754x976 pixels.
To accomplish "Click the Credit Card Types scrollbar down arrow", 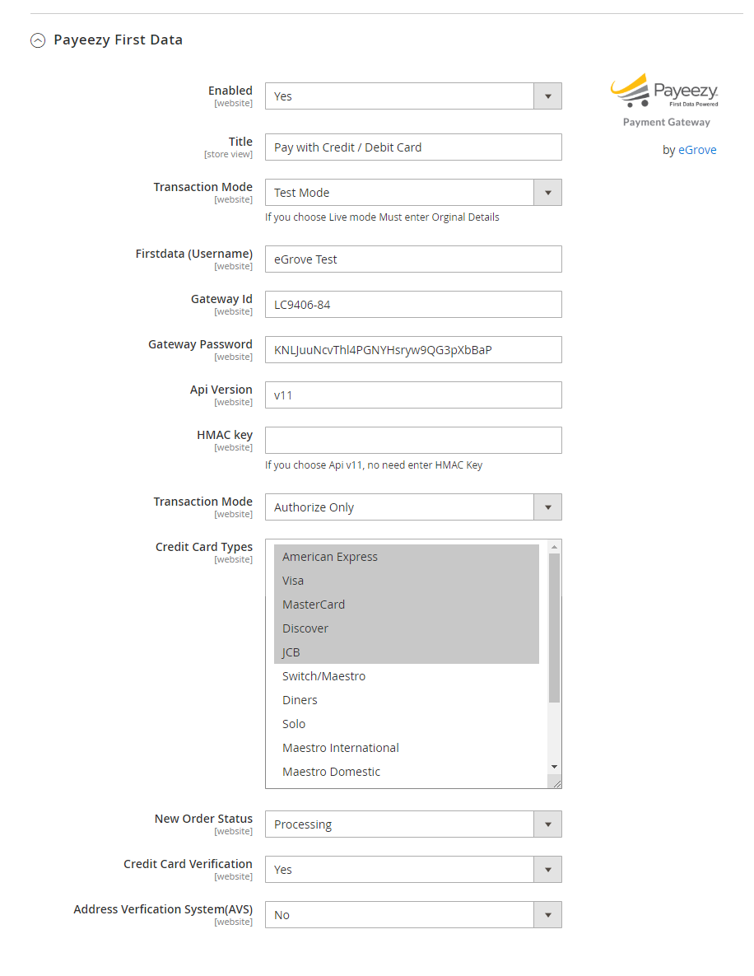I will pos(553,766).
